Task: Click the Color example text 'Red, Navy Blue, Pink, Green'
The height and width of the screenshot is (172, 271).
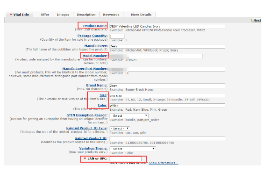Action: click(146, 109)
